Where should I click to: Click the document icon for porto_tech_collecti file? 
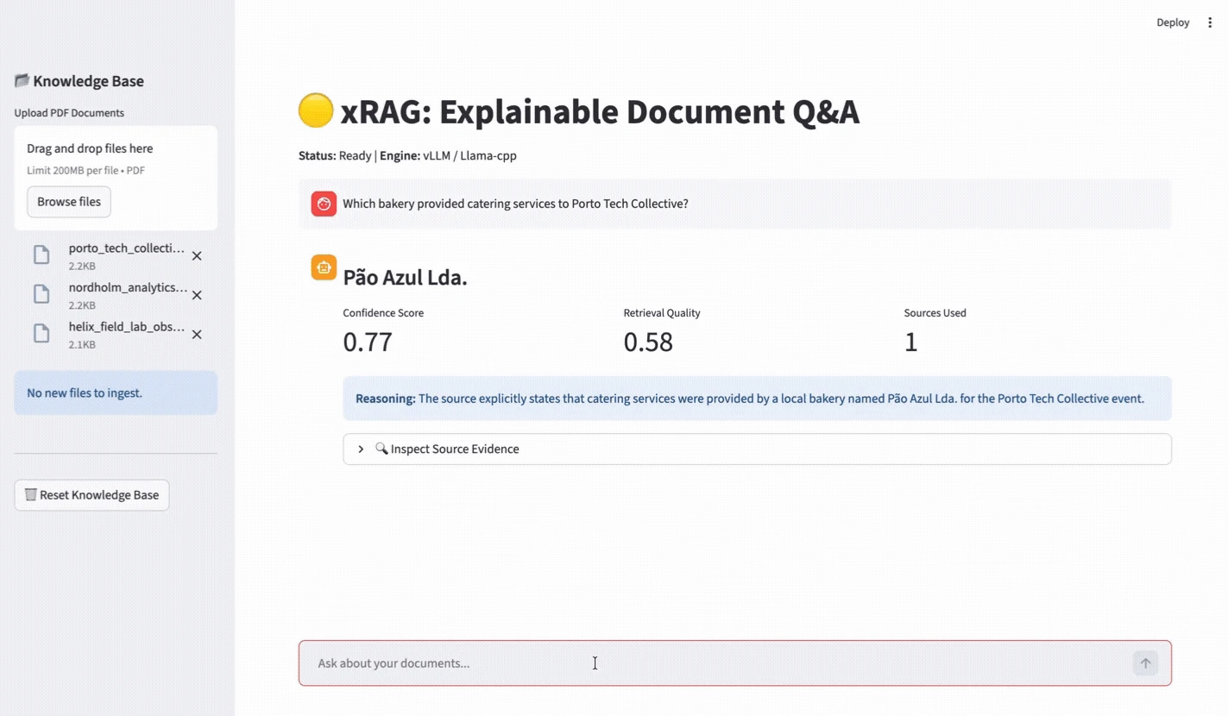tap(41, 254)
